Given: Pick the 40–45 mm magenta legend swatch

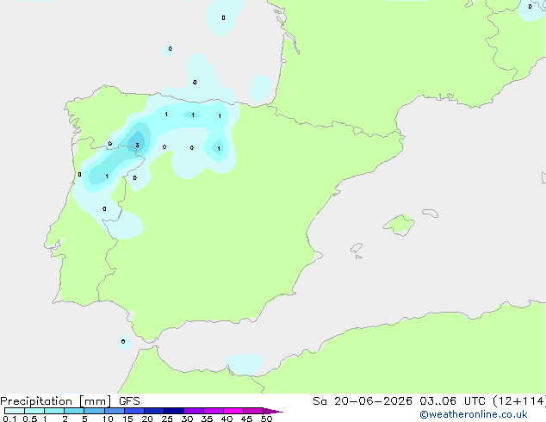Looking at the screenshot, I should 233,411.
